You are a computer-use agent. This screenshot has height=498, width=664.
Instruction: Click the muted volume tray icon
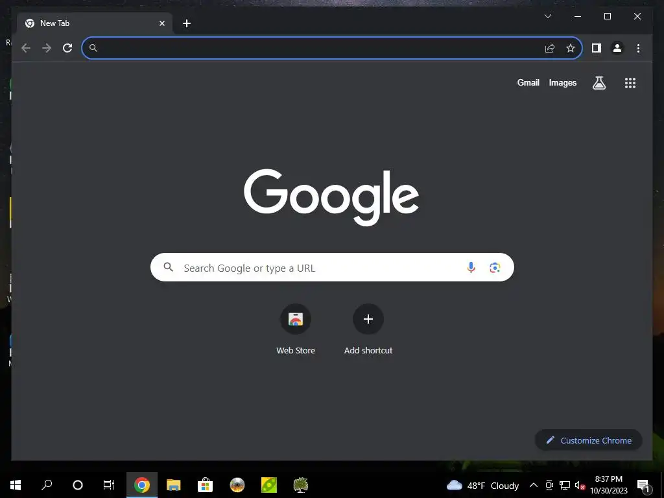pyautogui.click(x=580, y=485)
